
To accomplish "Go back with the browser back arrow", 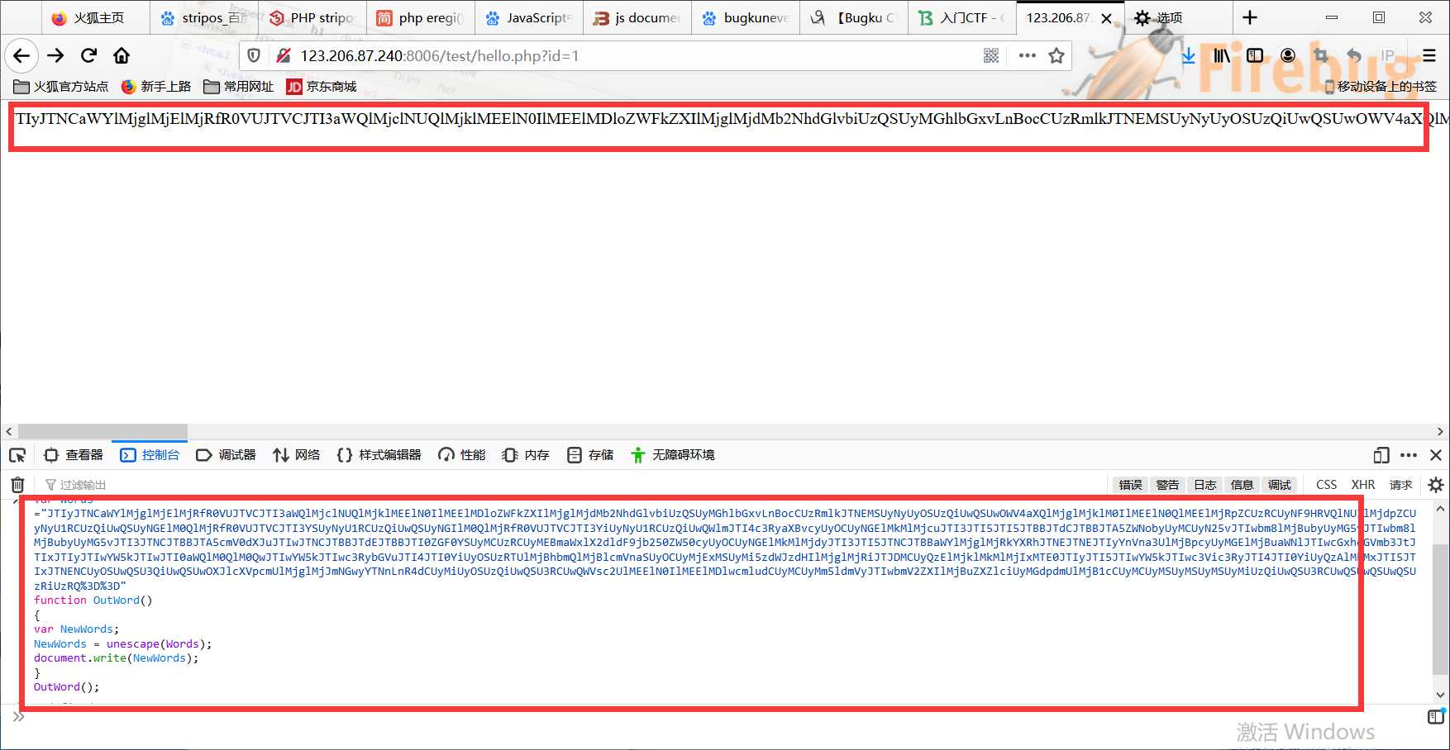I will (x=21, y=55).
